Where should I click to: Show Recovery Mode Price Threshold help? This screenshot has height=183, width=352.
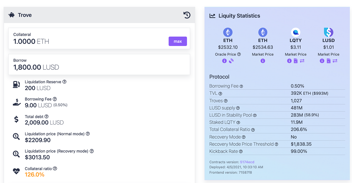277,144
